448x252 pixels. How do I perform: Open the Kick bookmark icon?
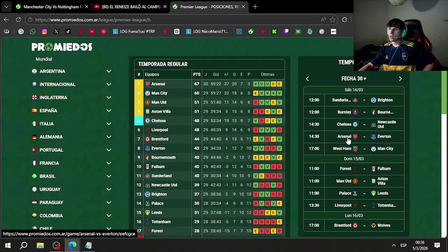coord(274,31)
